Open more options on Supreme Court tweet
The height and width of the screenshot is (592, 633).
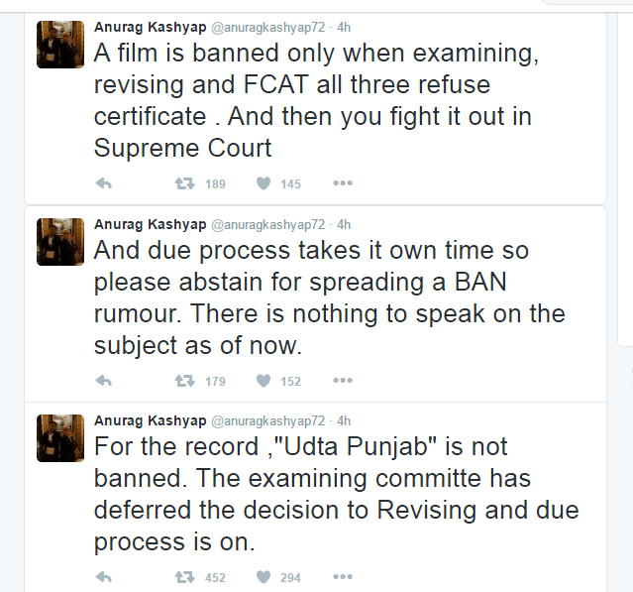343,183
